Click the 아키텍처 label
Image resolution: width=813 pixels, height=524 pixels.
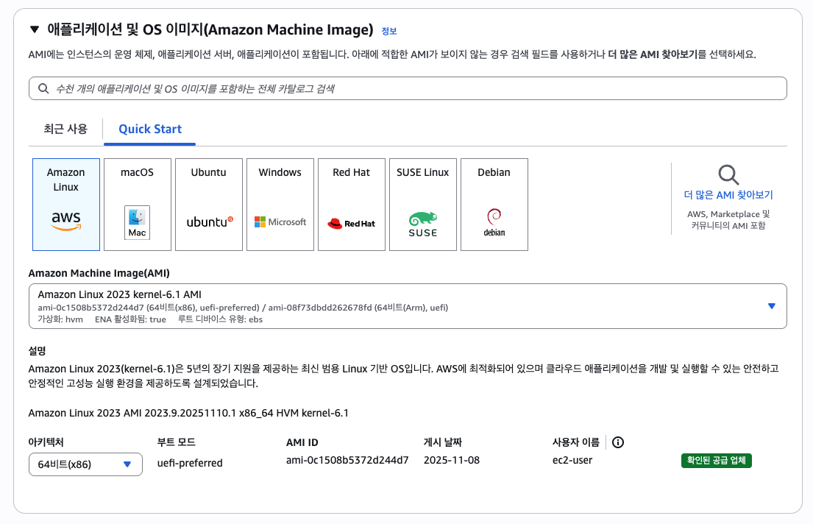coord(46,442)
